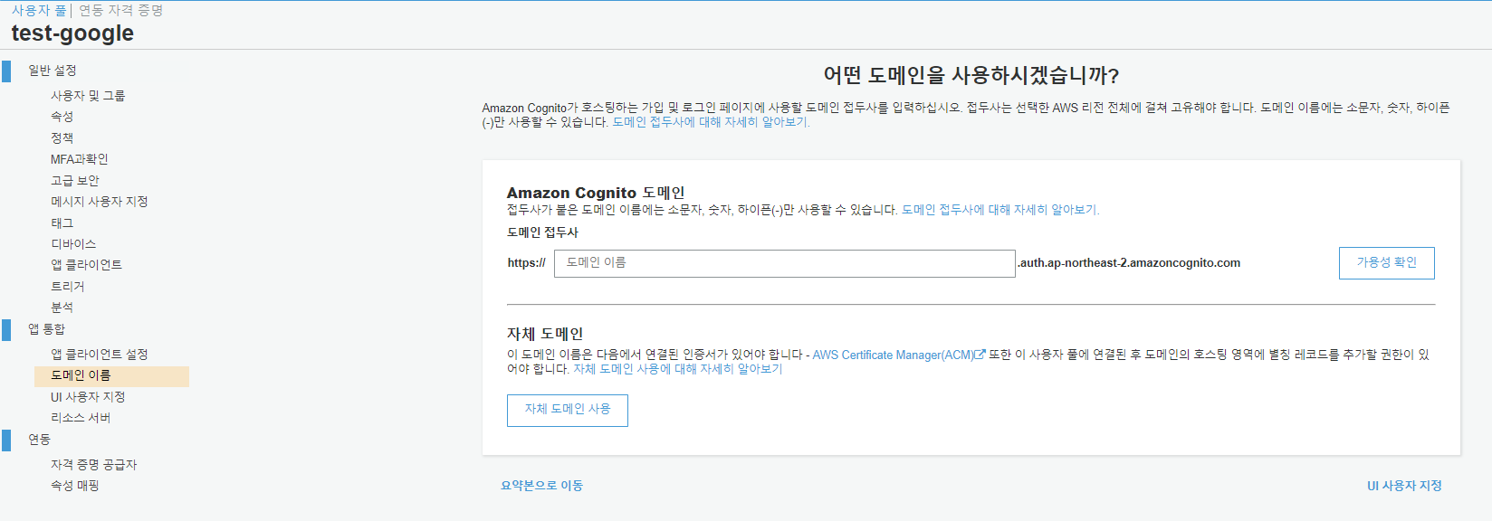1492x521 pixels.
Task: Open 디바이스 sidebar item
Action: click(x=73, y=244)
